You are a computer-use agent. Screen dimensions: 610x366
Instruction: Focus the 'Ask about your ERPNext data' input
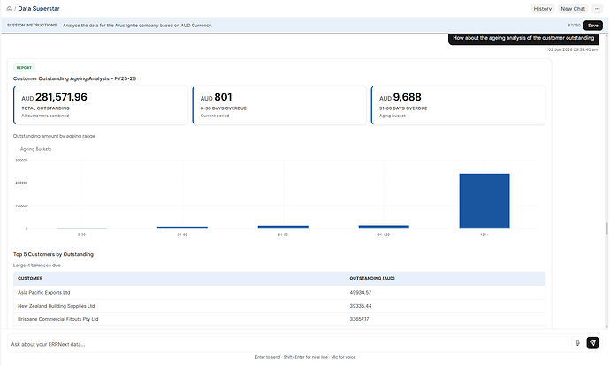[288, 344]
